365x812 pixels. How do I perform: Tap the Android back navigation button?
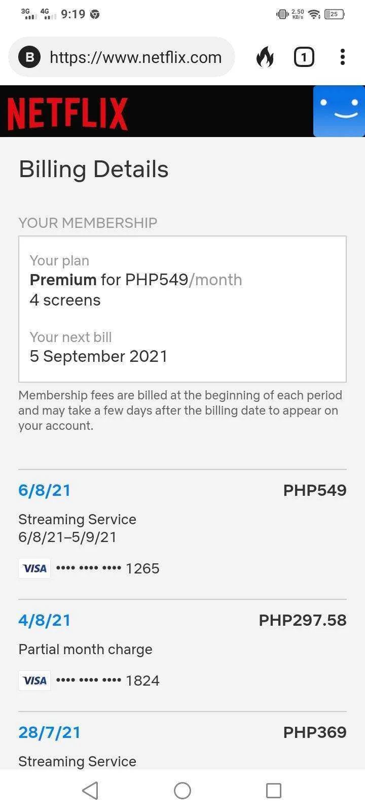(90, 790)
